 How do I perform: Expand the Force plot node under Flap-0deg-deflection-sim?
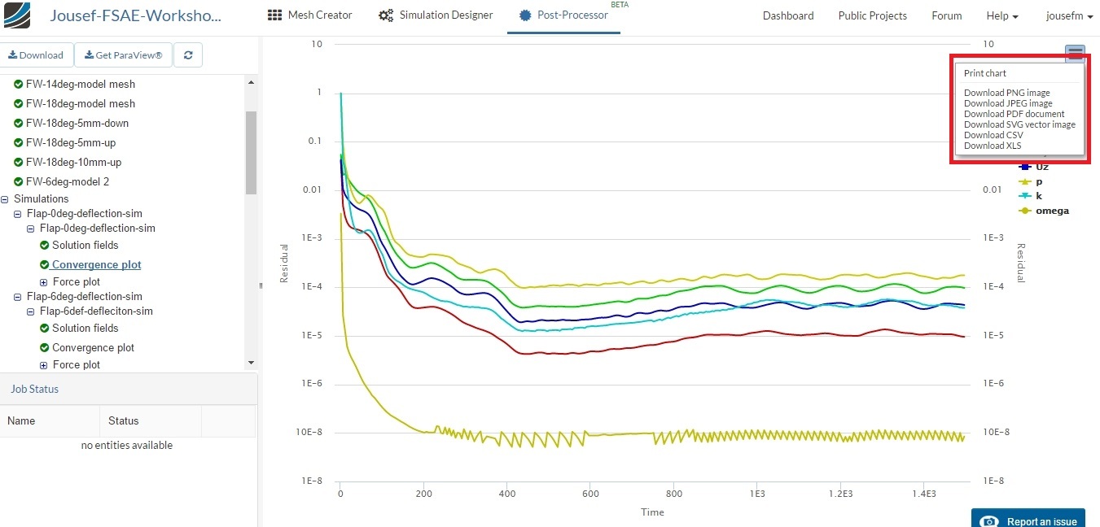tap(42, 281)
